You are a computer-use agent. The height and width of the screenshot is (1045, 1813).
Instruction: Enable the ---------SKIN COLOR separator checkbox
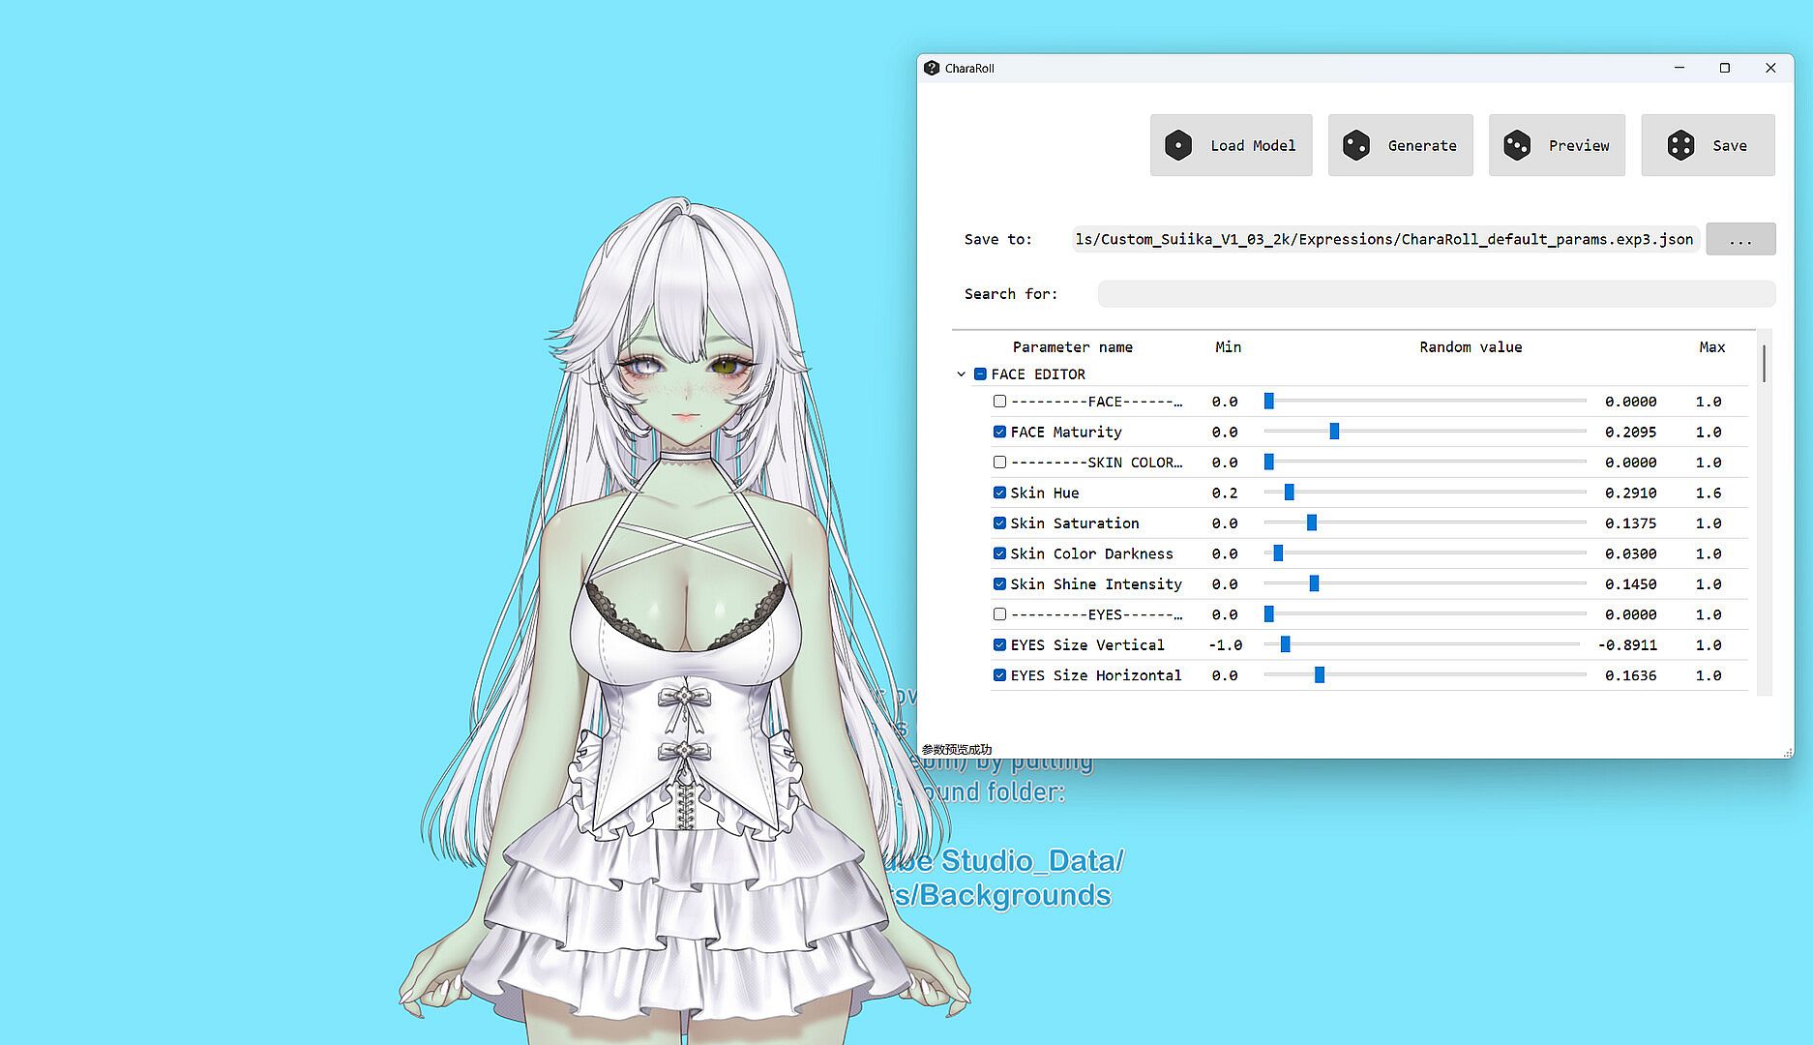click(999, 463)
